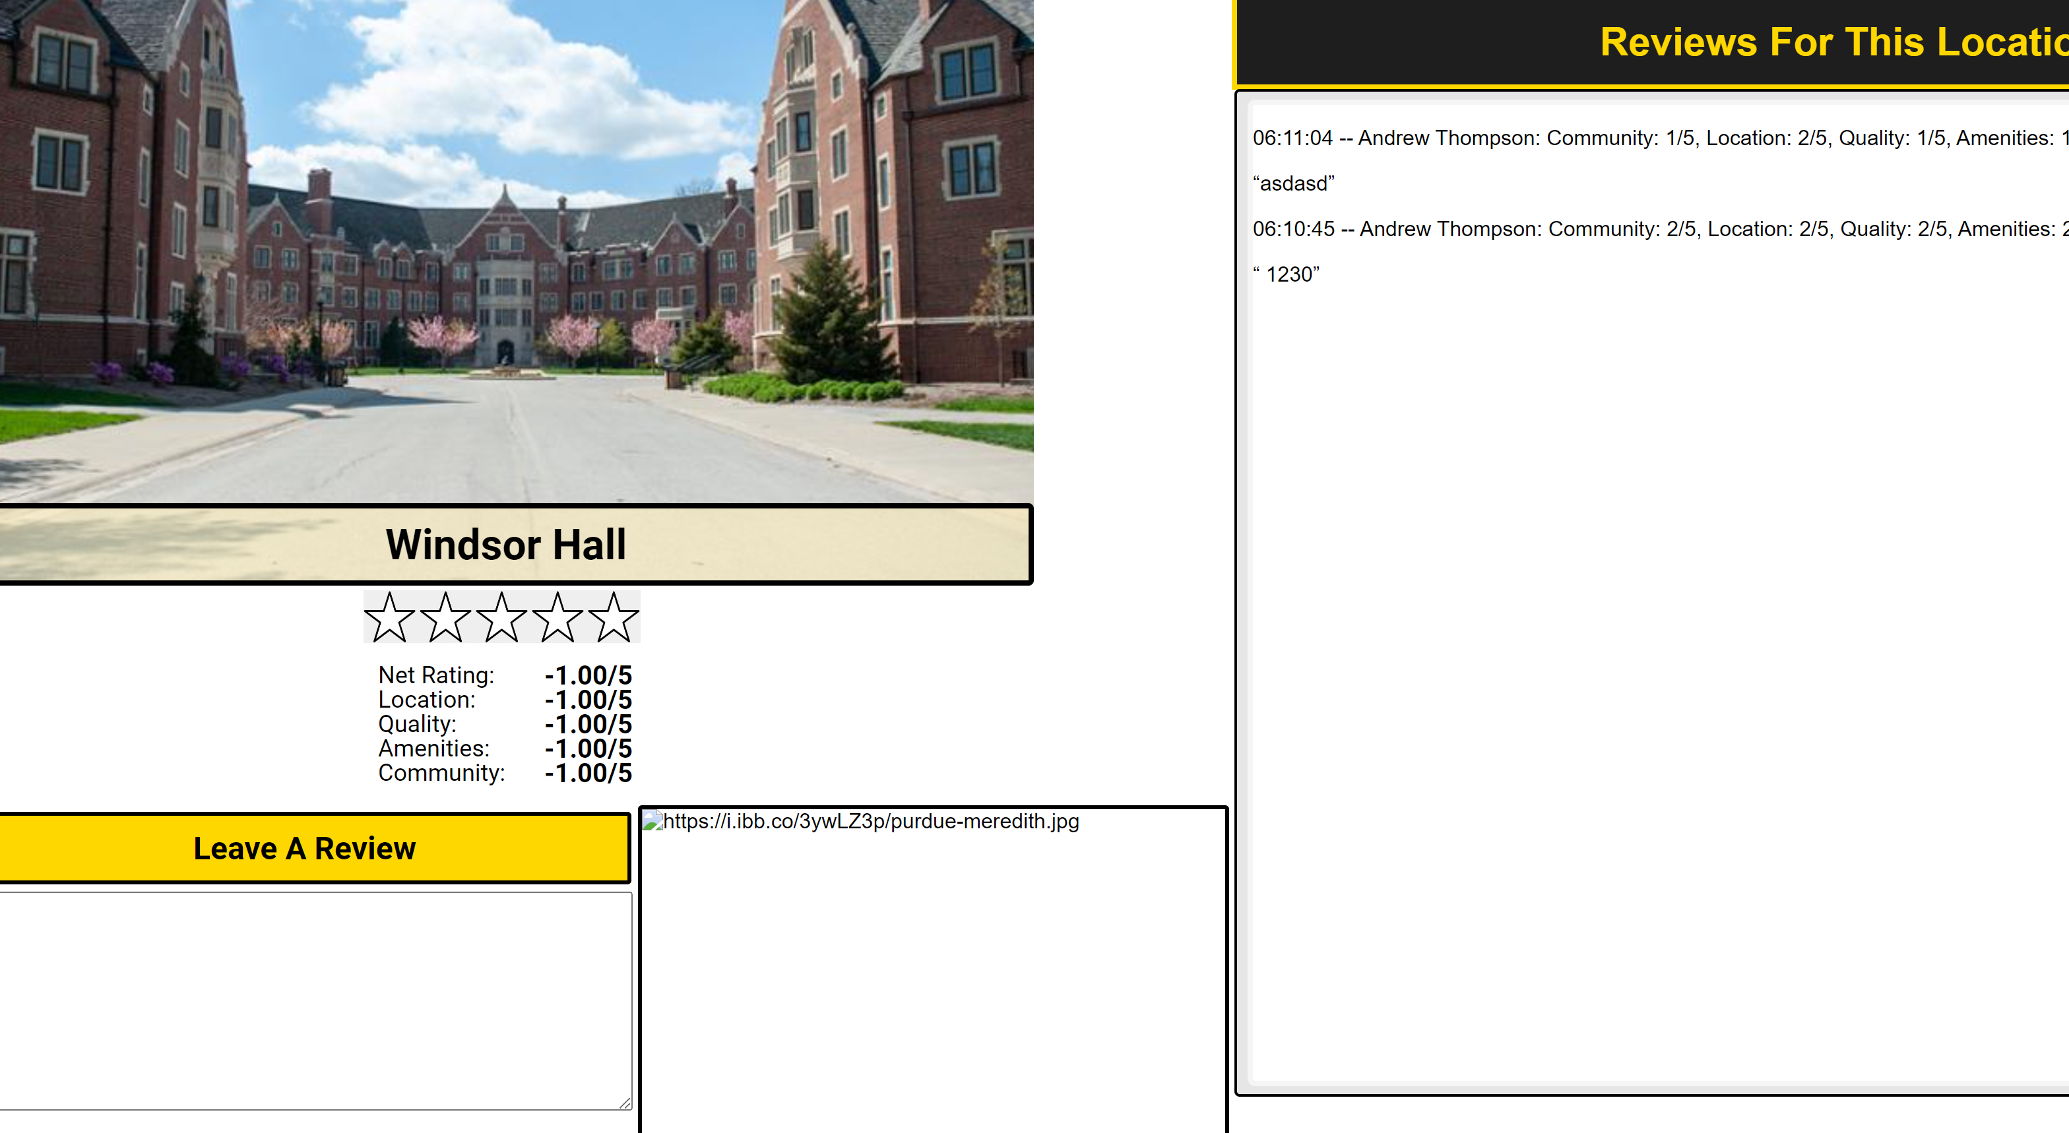This screenshot has height=1133, width=2069.
Task: Pick the fifth rating star
Action: [614, 617]
